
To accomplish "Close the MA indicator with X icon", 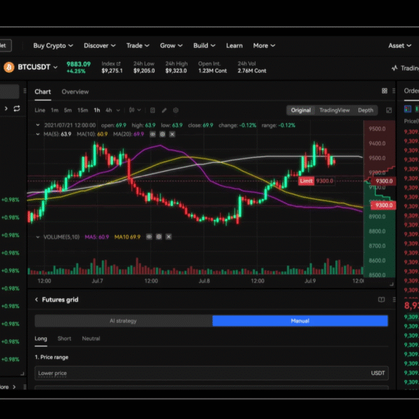I will (x=171, y=134).
